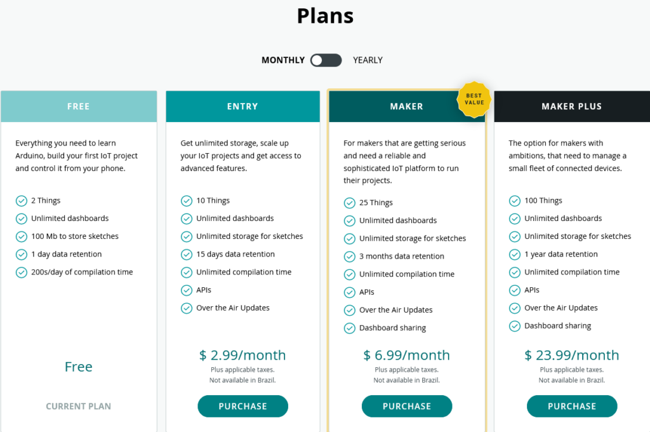Purchase the Maker plan

(x=407, y=407)
